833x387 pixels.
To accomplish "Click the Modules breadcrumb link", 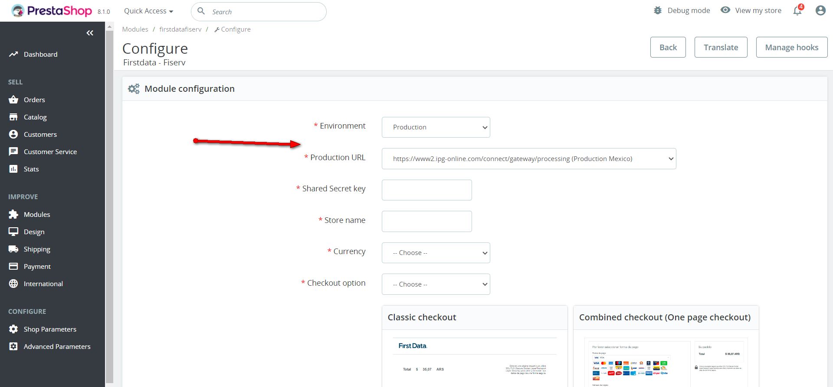I will pyautogui.click(x=135, y=29).
